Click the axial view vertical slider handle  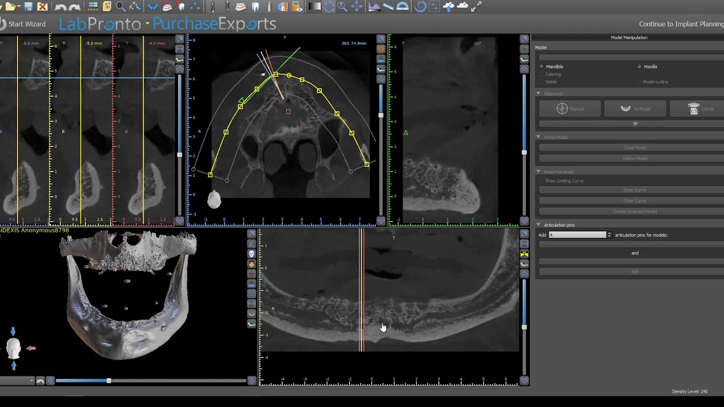pyautogui.click(x=381, y=115)
